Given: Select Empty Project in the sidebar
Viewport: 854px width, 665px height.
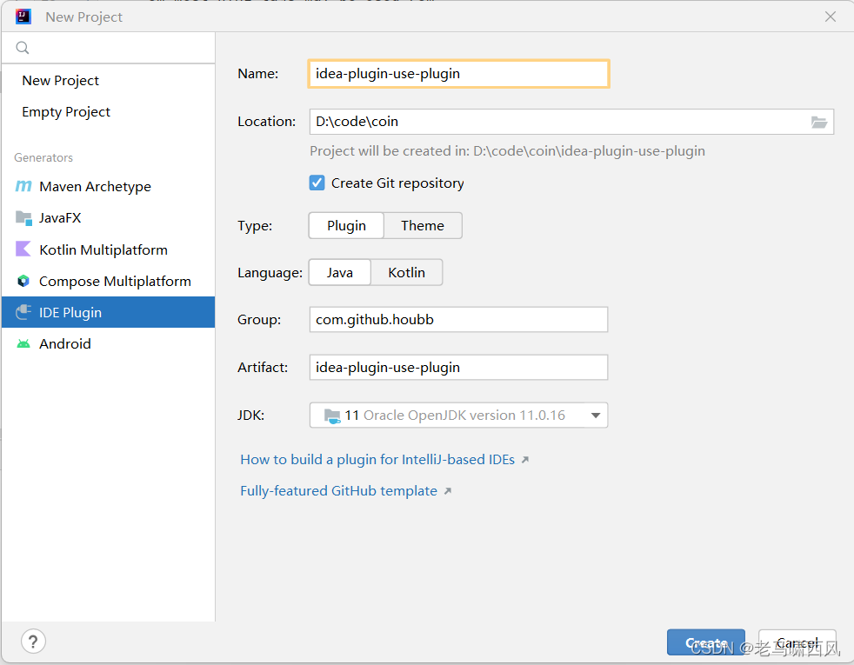Looking at the screenshot, I should coord(66,111).
